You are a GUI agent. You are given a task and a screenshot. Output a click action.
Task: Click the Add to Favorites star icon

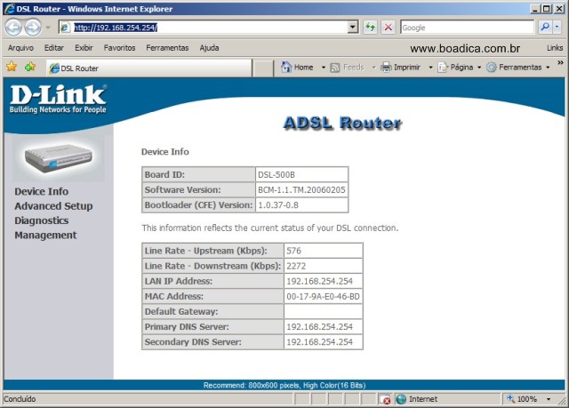(30, 67)
